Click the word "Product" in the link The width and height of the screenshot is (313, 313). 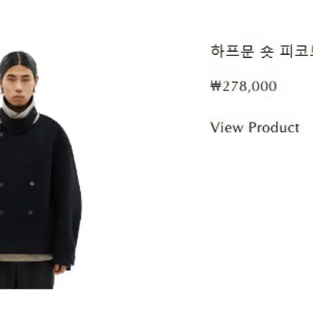(x=274, y=127)
